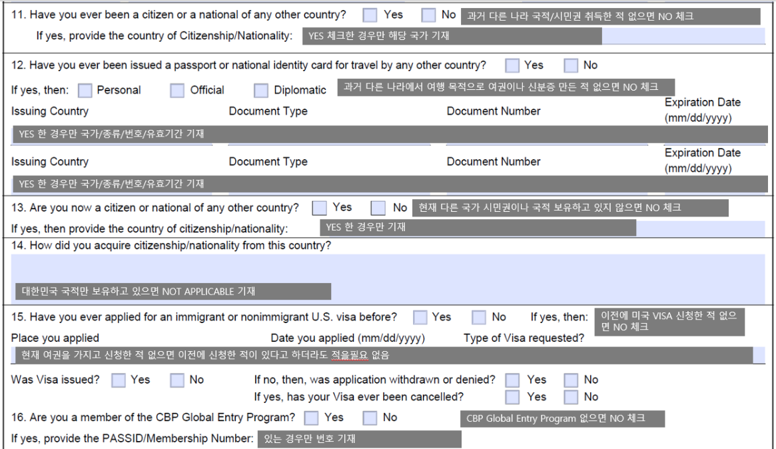Check No for question 13 current other citizenship
The width and height of the screenshot is (776, 449).
pyautogui.click(x=378, y=208)
